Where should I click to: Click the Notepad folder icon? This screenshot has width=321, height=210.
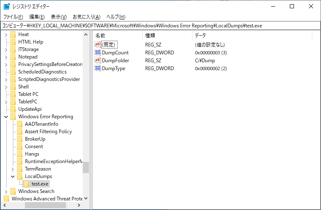(x=13, y=57)
